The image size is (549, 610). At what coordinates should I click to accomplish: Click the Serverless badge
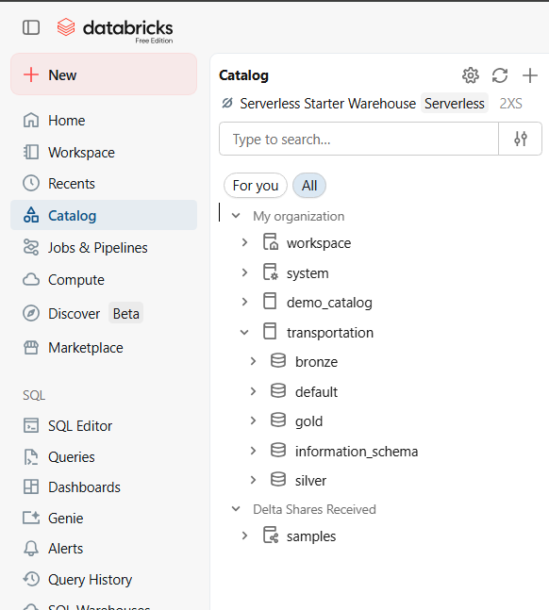click(455, 104)
